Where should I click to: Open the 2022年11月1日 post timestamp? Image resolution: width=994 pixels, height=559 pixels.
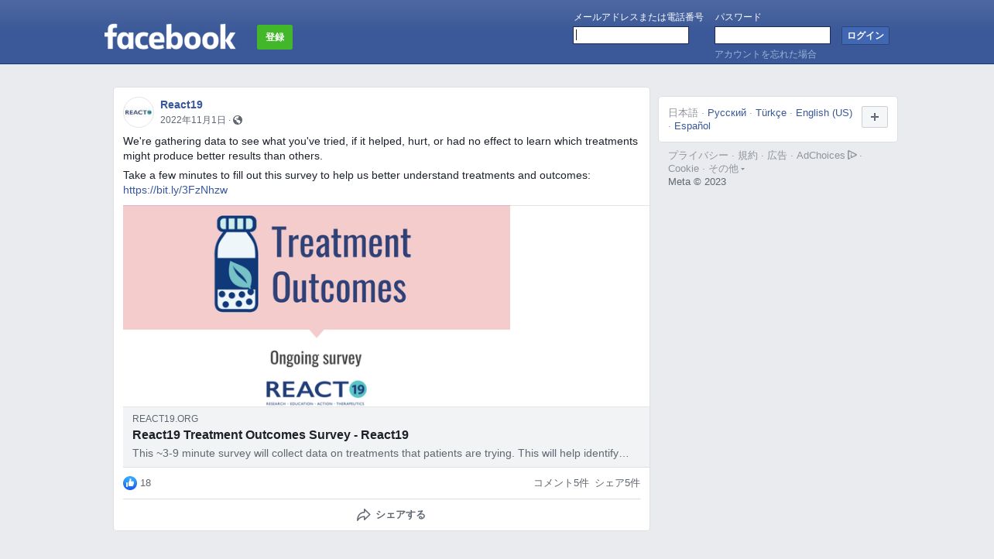click(193, 120)
